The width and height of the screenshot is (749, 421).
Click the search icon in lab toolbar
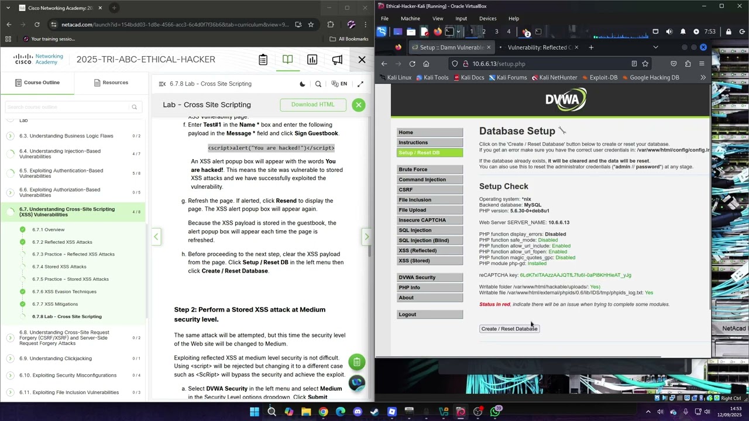point(318,84)
